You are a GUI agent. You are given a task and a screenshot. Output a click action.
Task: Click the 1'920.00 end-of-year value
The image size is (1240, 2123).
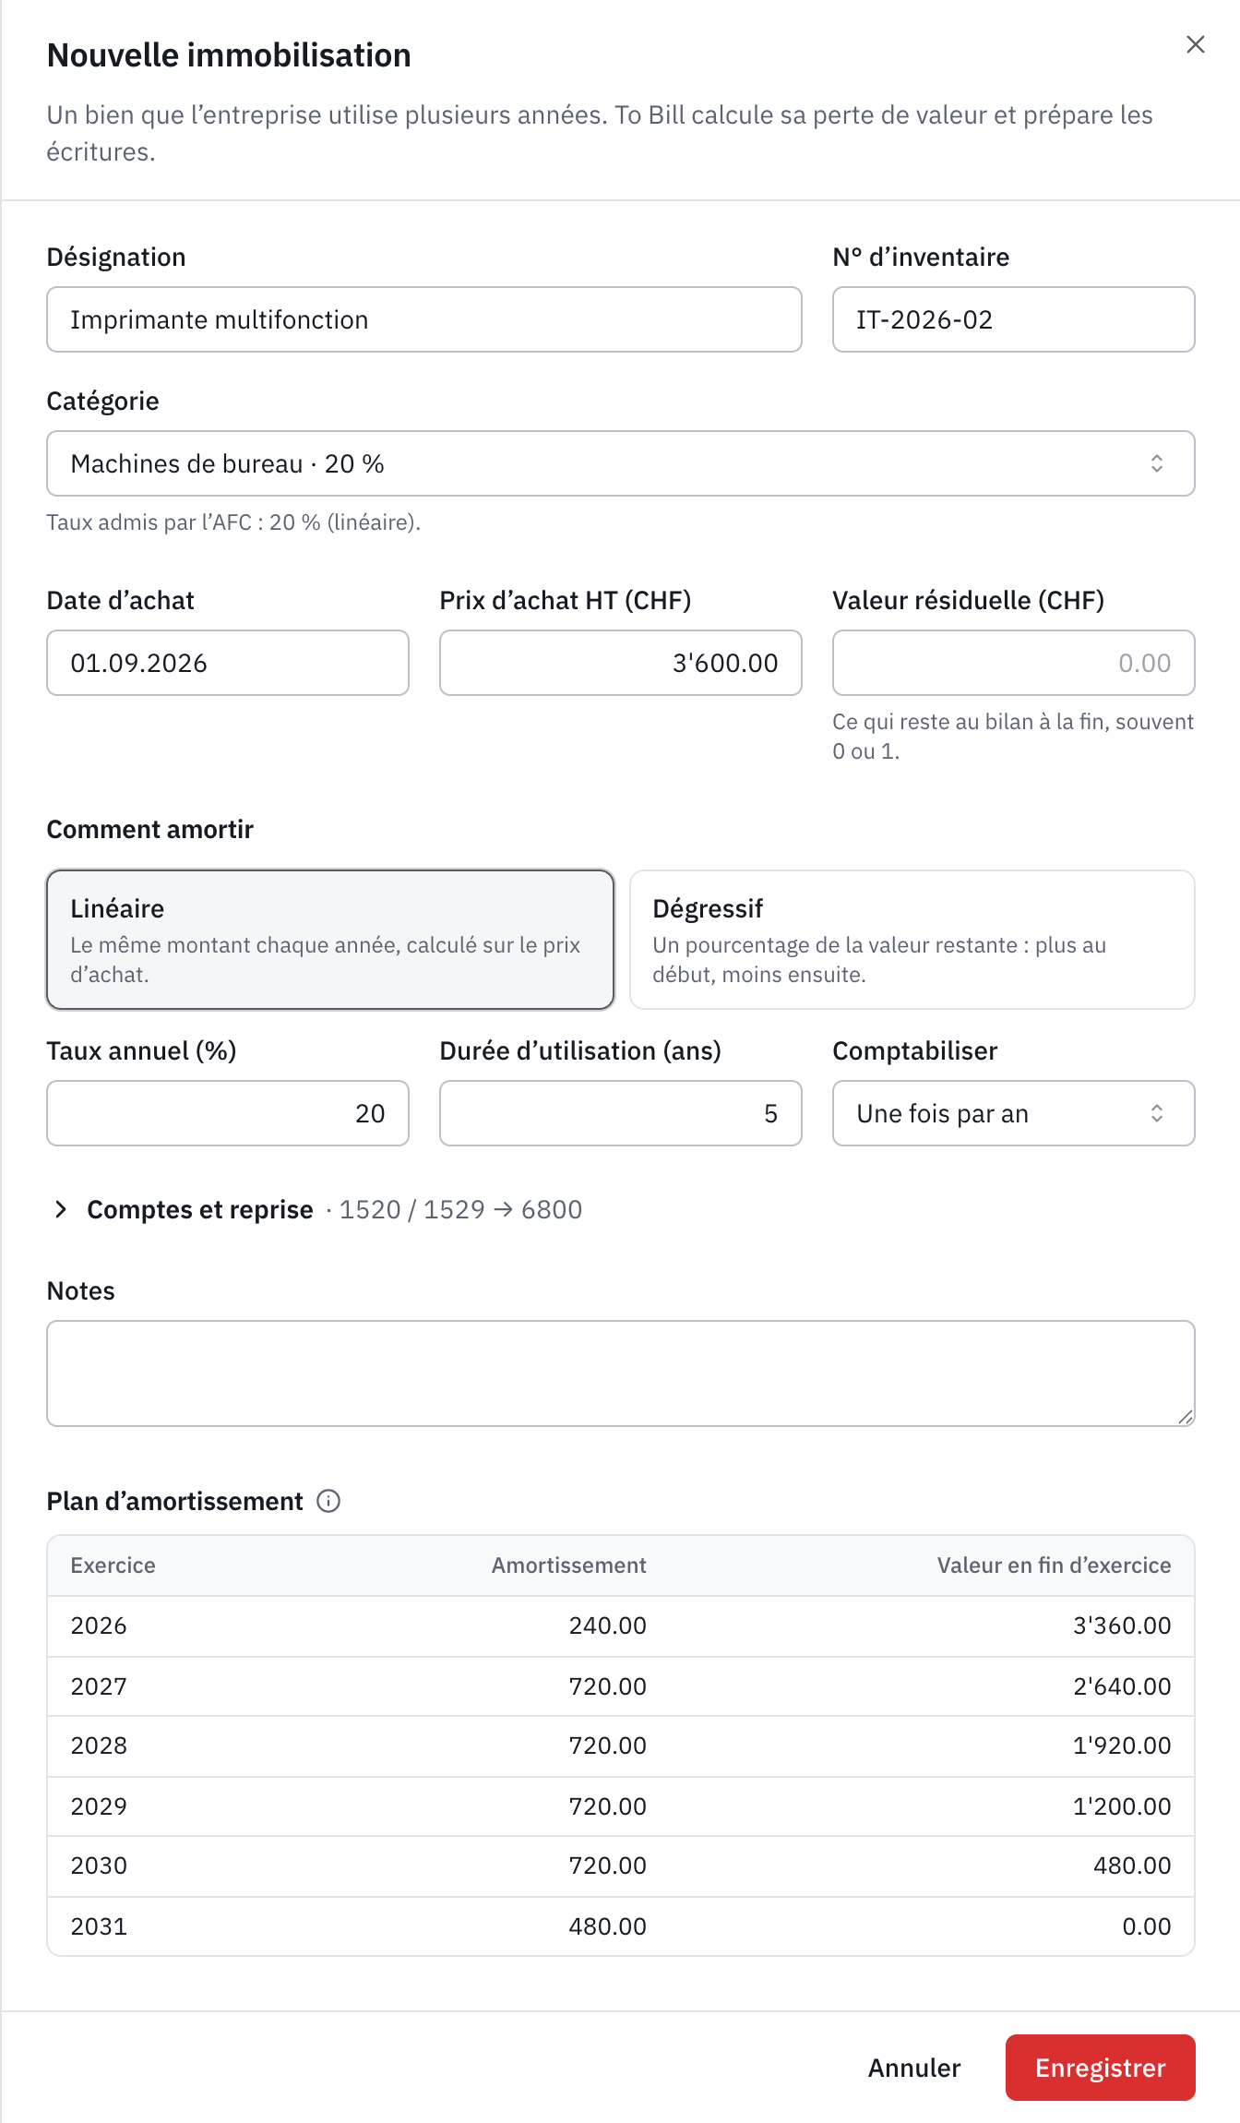[1122, 1745]
